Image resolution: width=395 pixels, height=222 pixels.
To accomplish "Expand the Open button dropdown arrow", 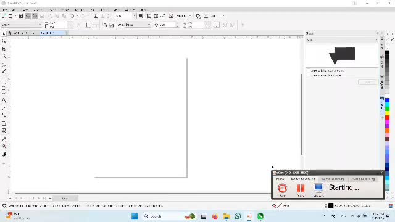I will click(x=15, y=16).
